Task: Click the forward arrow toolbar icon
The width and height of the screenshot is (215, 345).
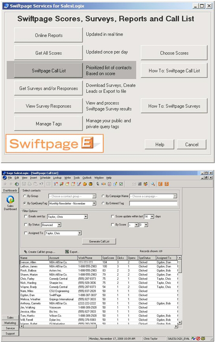Action: tap(11, 184)
